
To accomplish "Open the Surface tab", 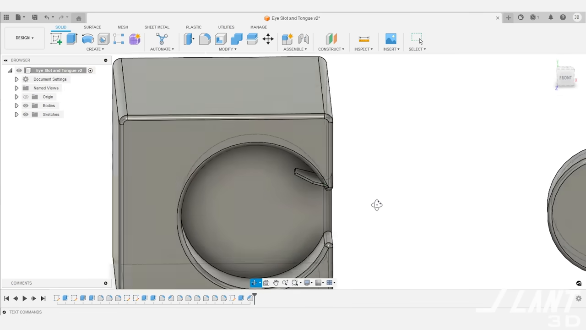I will pyautogui.click(x=92, y=27).
